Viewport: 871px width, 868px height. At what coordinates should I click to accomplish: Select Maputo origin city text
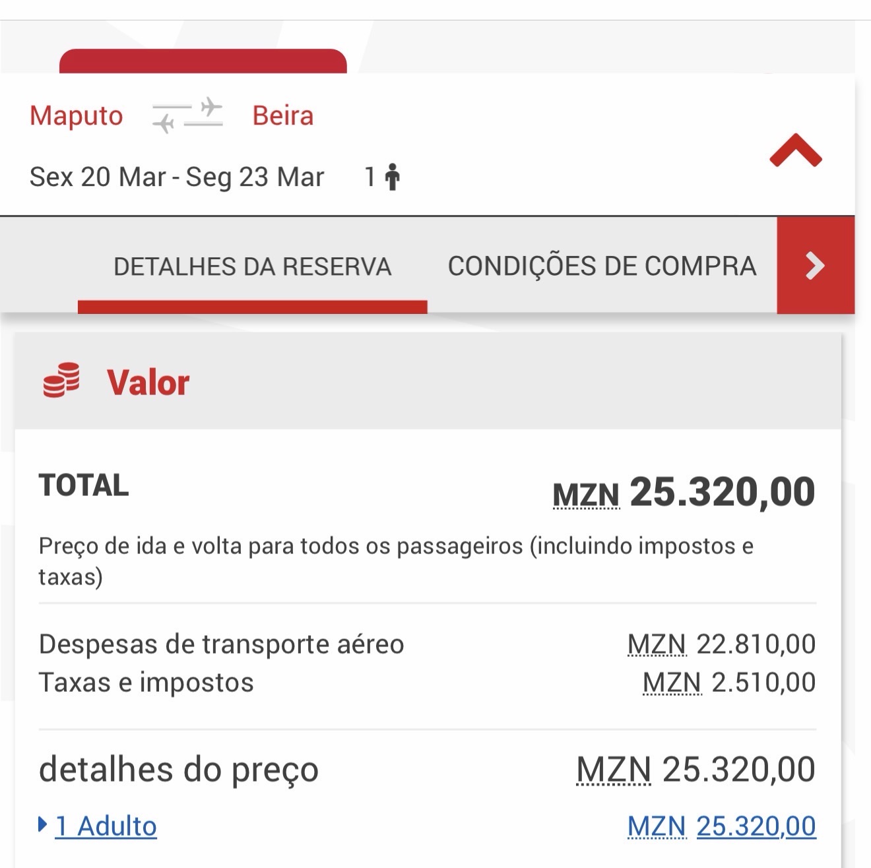tap(77, 115)
